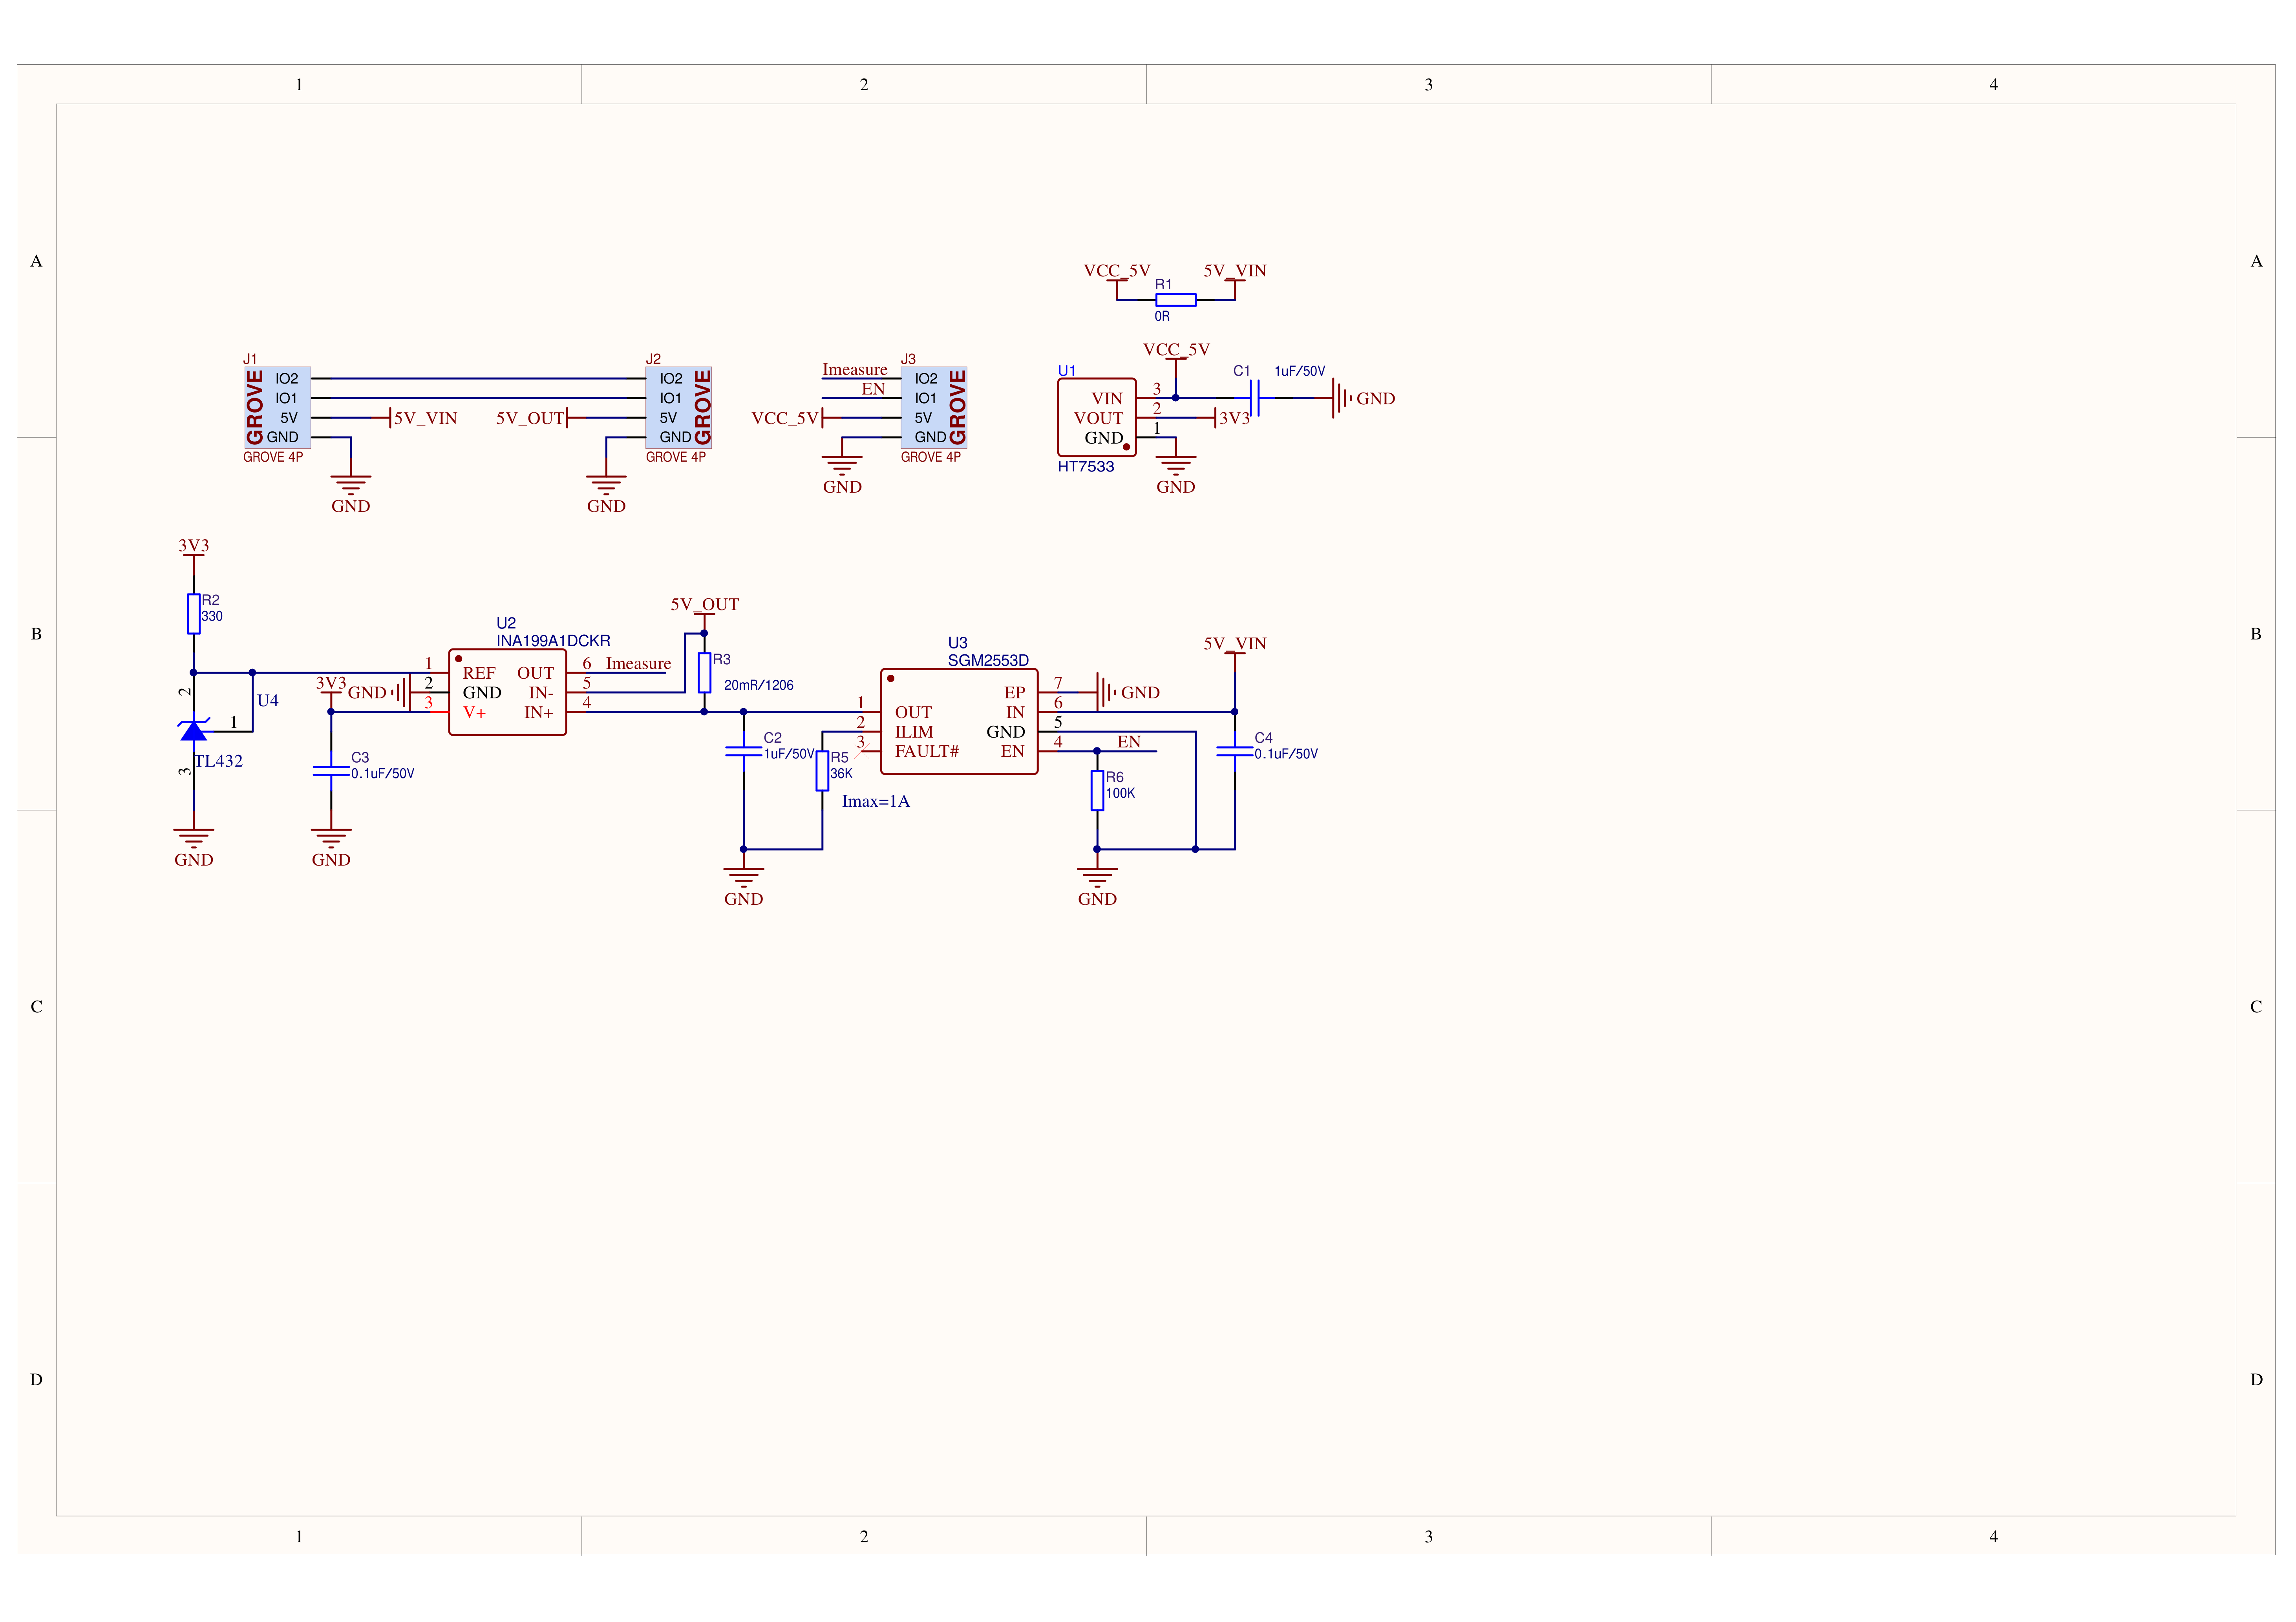Select capacitor C4 symbol
Screen dimensions: 2296x1622
[x=1235, y=751]
